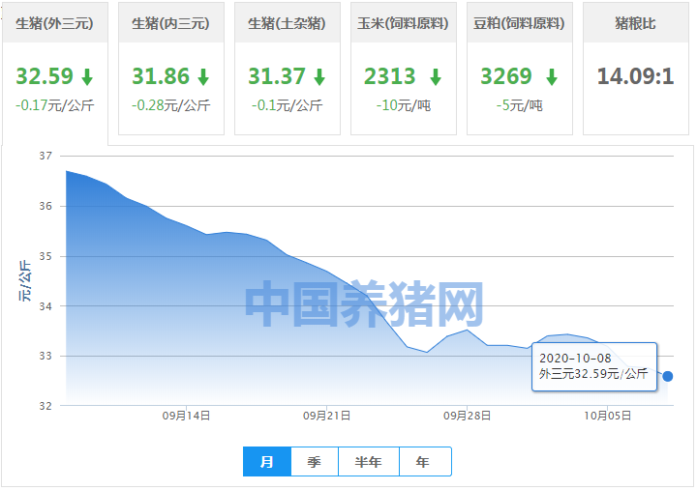Select the 月 time range button
The image size is (697, 490).
[266, 462]
